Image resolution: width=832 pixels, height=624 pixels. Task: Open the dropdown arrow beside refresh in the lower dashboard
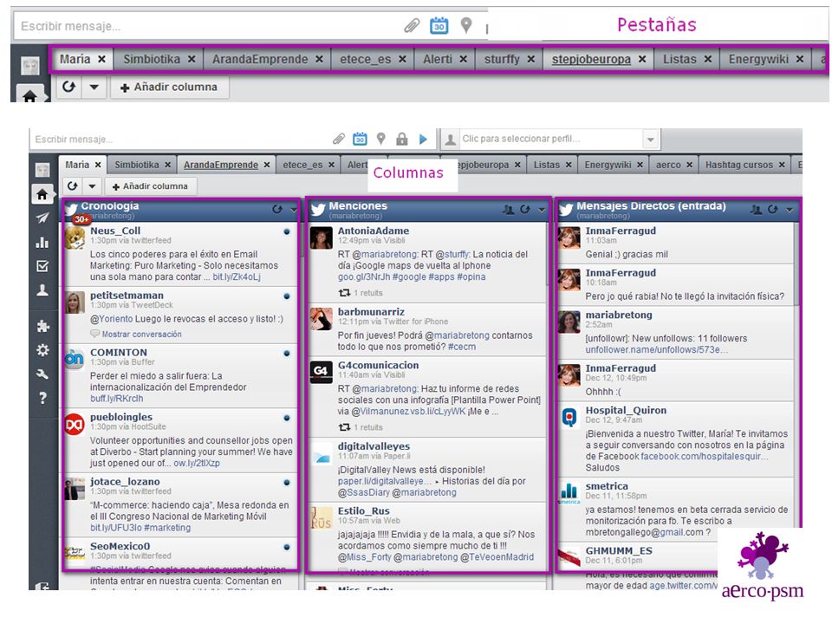93,186
